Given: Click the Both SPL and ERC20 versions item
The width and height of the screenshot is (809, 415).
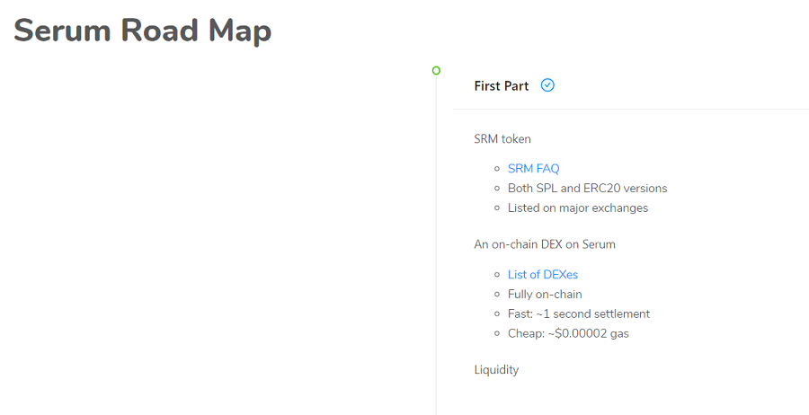Looking at the screenshot, I should pos(587,189).
